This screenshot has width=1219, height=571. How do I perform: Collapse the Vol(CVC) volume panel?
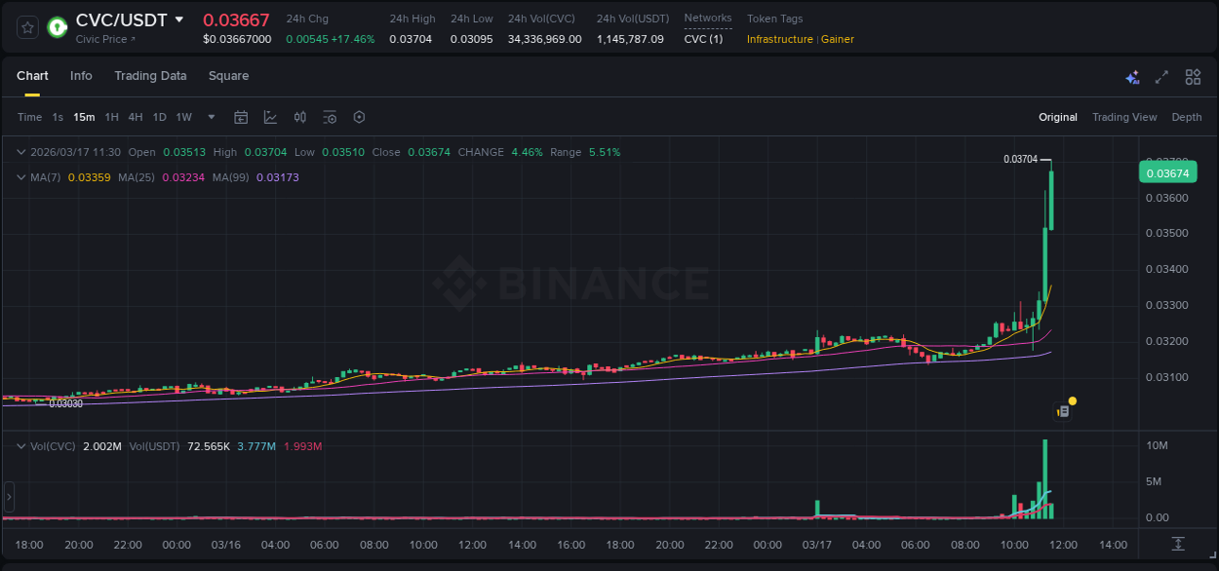[20, 444]
